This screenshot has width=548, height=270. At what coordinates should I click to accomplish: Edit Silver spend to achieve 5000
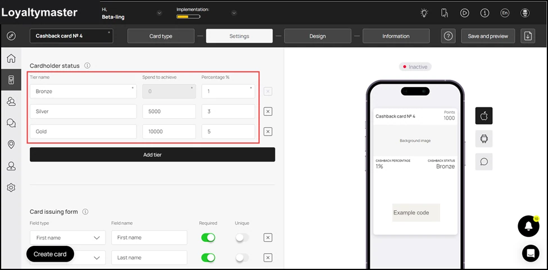pos(169,111)
